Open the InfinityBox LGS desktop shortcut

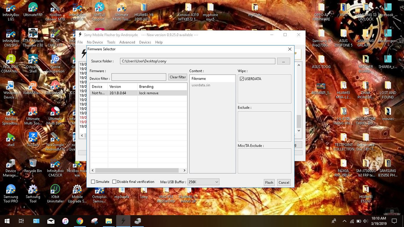11,11
